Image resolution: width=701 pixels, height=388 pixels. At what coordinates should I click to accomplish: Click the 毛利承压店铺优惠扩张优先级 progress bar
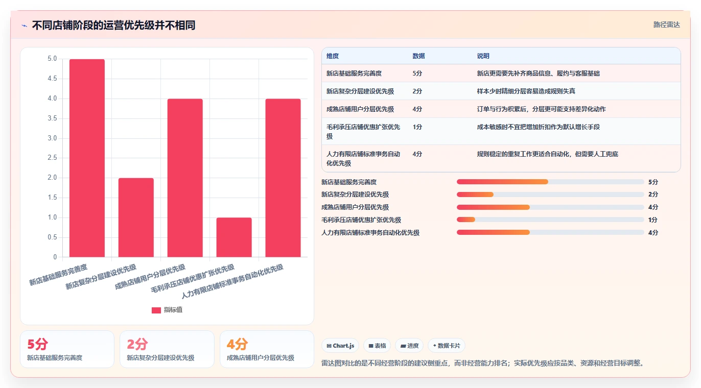[x=550, y=220]
